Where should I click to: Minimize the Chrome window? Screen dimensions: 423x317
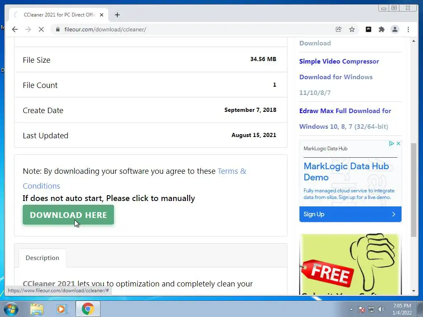pyautogui.click(x=384, y=8)
